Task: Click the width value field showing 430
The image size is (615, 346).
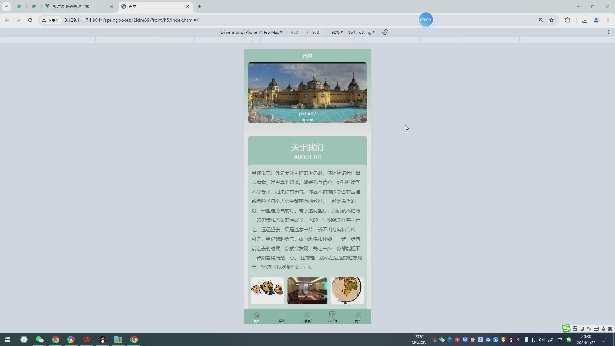Action: [x=294, y=32]
